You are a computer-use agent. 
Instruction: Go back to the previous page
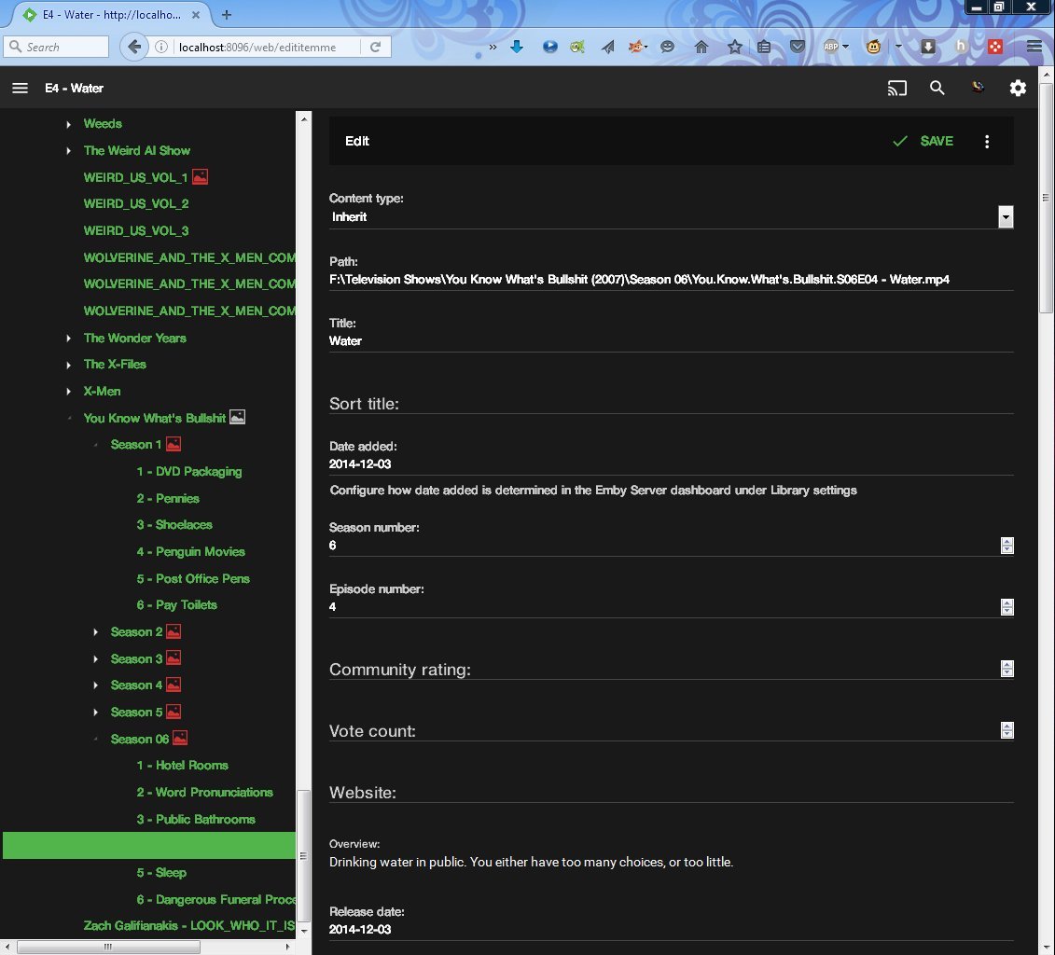[134, 47]
